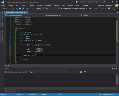Image resolution: width=119 pixels, height=96 pixels.
Task: Open the Отладка menu
Action: coord(39,5)
